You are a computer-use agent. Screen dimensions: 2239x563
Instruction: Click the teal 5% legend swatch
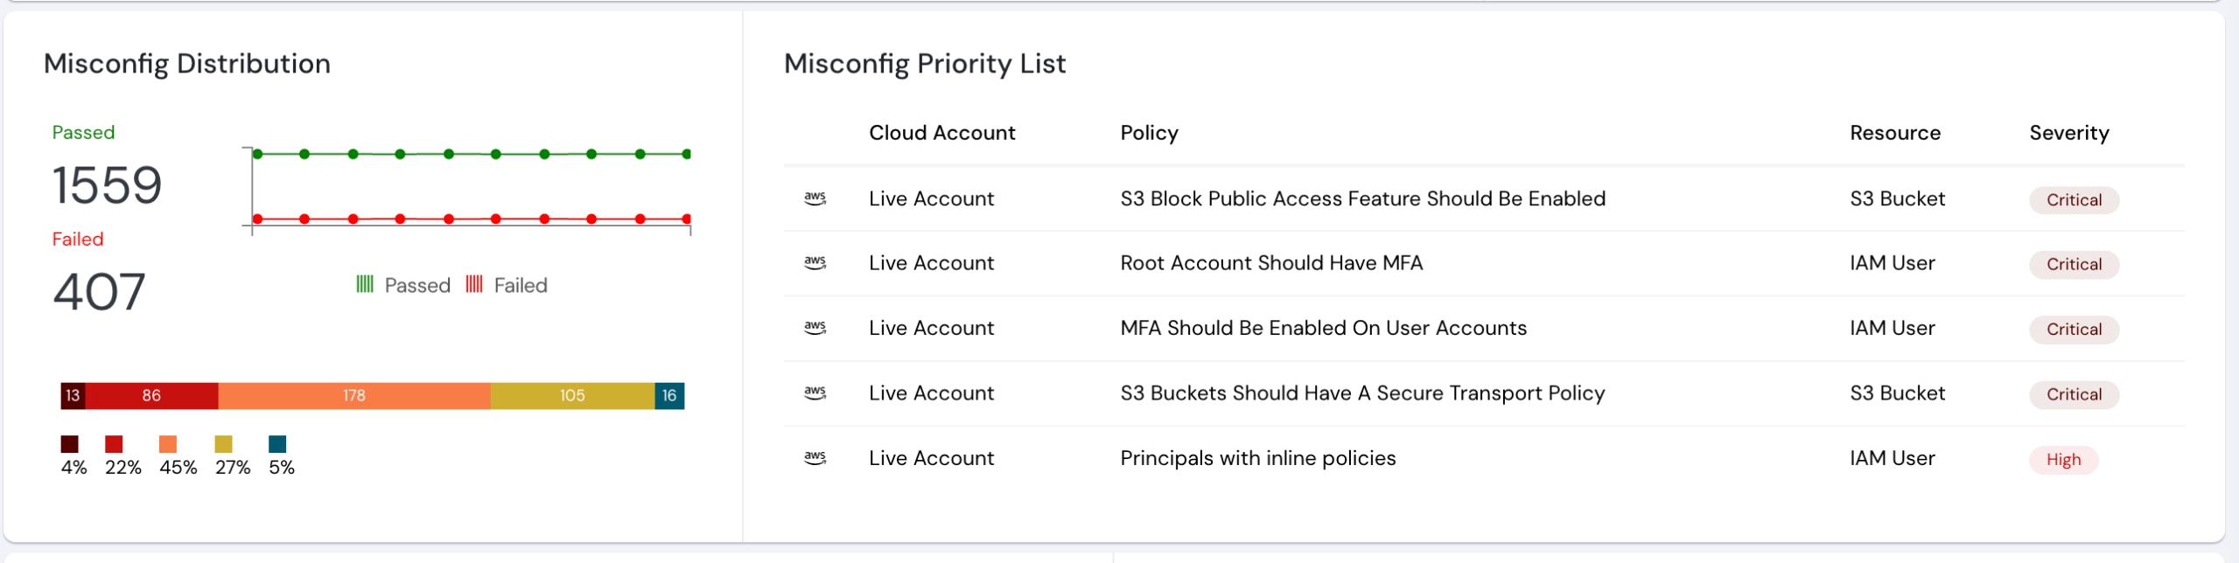277,444
